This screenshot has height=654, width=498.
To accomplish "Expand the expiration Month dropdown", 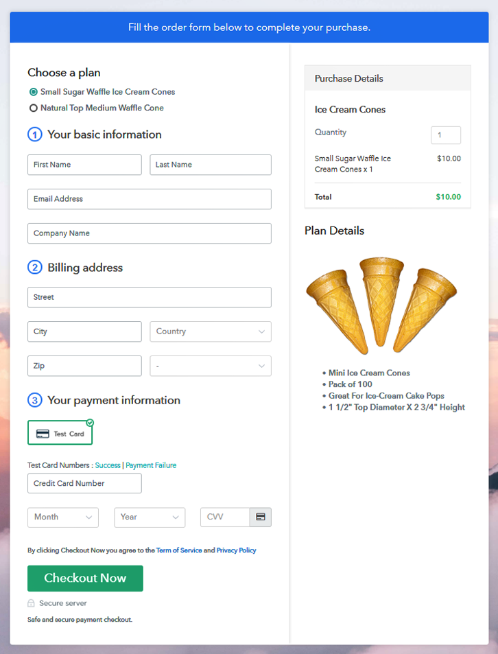I will point(63,517).
